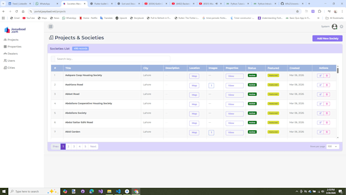Click the Jaaydaad.com logo
Viewport: 346px width, 195px height.
(15, 30)
